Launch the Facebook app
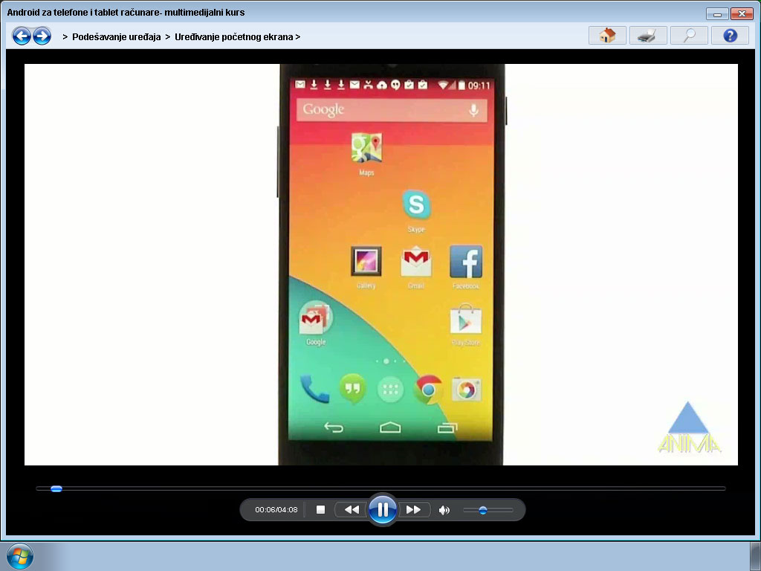Viewport: 761px width, 571px height. (465, 262)
